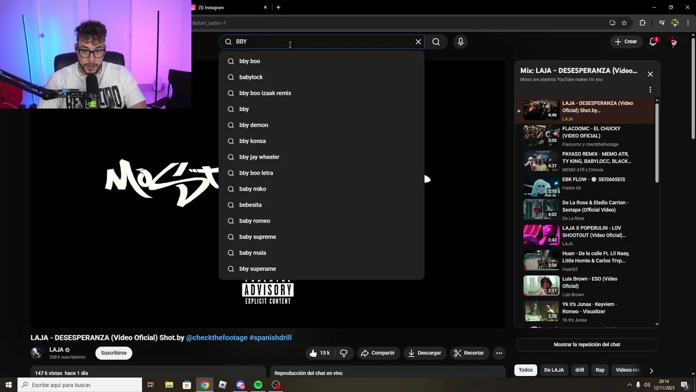
Task: Choose suggestion 'baby miko'
Action: [321, 189]
